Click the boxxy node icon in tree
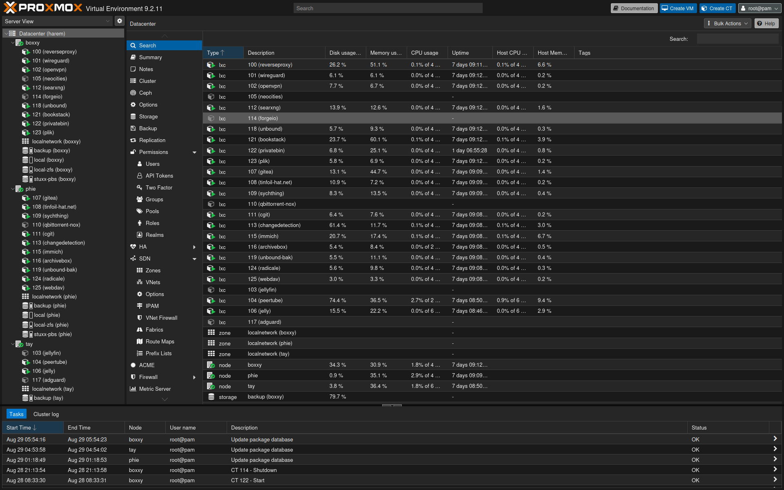The height and width of the screenshot is (490, 784). click(x=19, y=42)
